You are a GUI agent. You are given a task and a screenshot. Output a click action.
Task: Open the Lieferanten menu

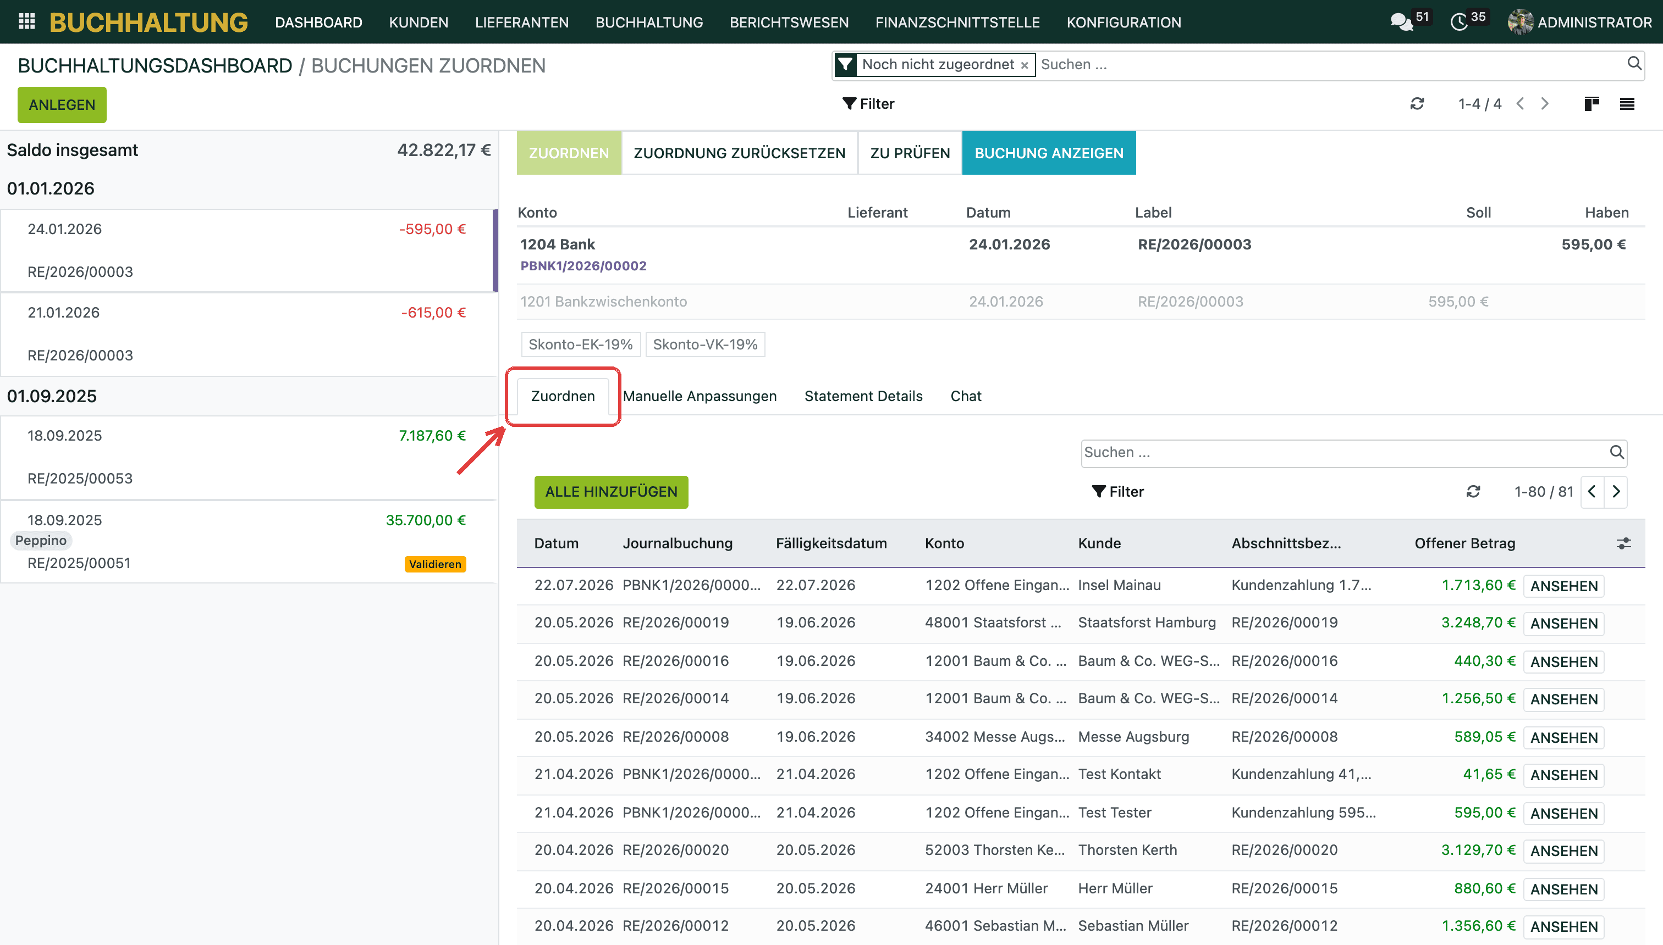[x=522, y=22]
